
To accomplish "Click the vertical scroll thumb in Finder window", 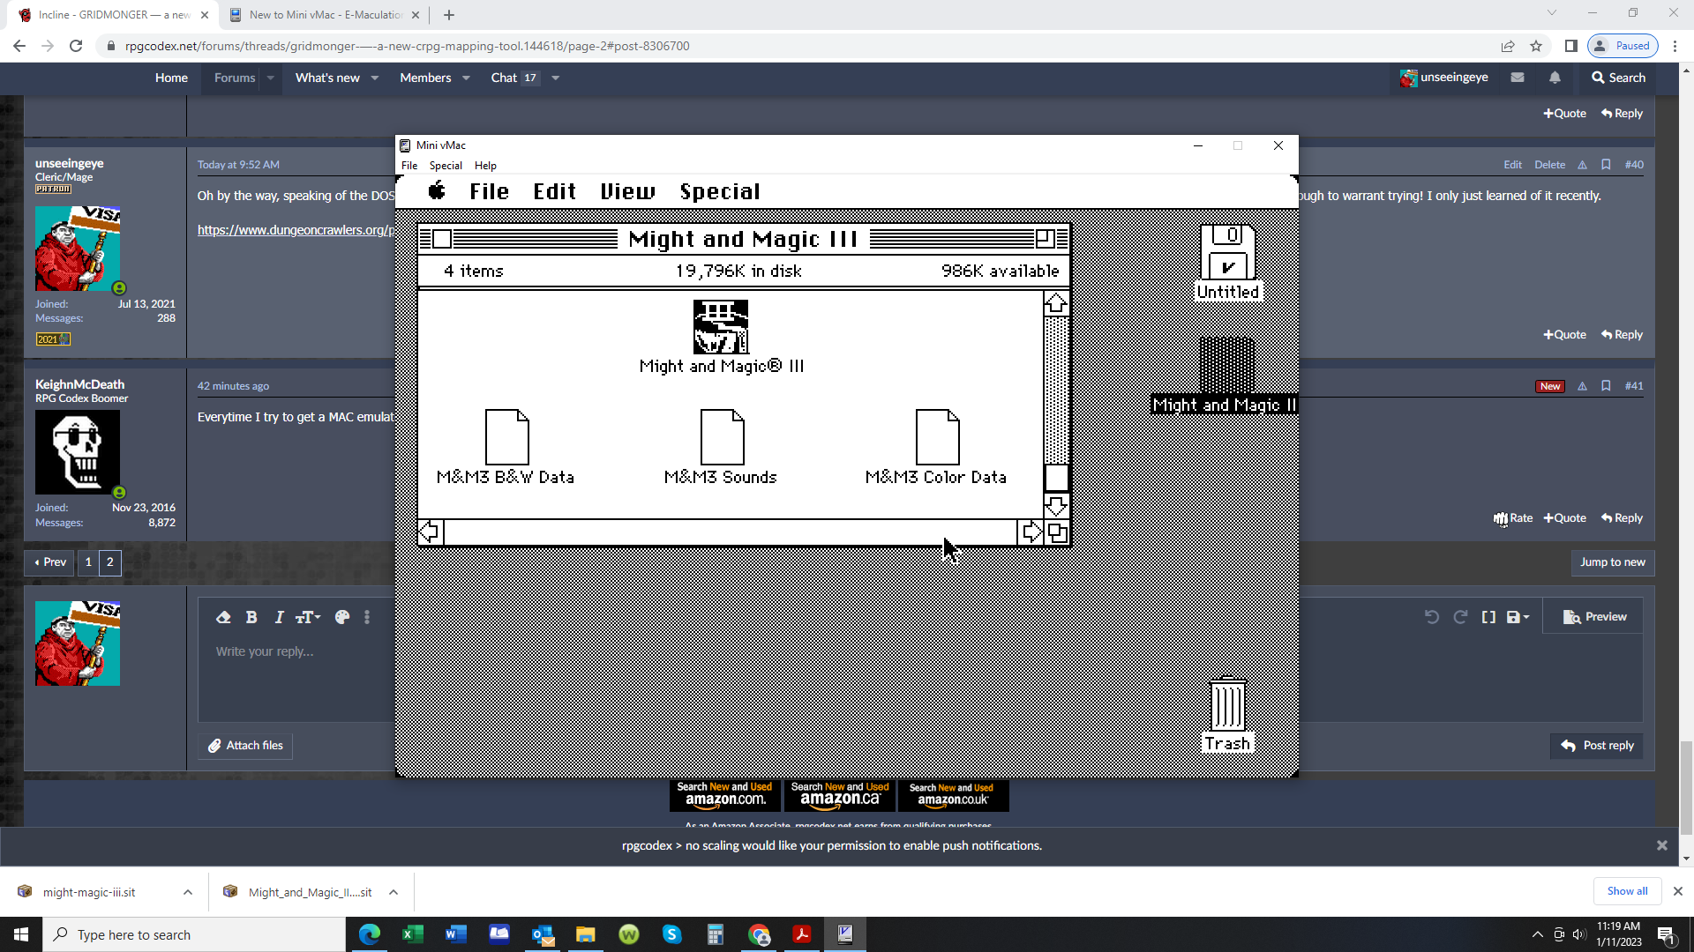I will (x=1056, y=477).
